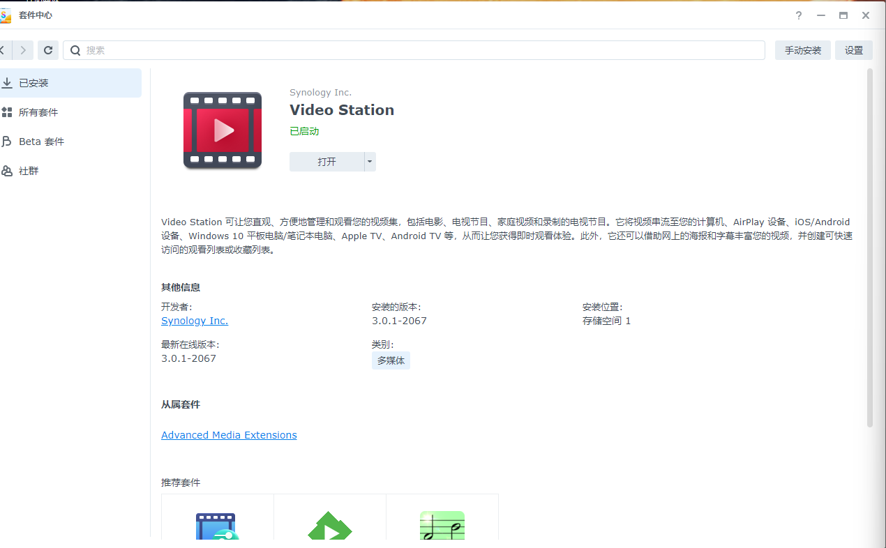Expand the dropdown arrow beside 打开
886x548 pixels.
pyautogui.click(x=370, y=162)
